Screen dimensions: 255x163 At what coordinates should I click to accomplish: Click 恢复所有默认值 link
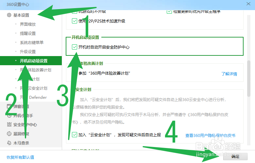pos(20,157)
